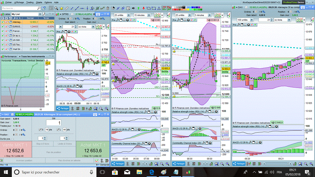
Task: Expand the Tous les instruments dropdown
Action: 20,56
